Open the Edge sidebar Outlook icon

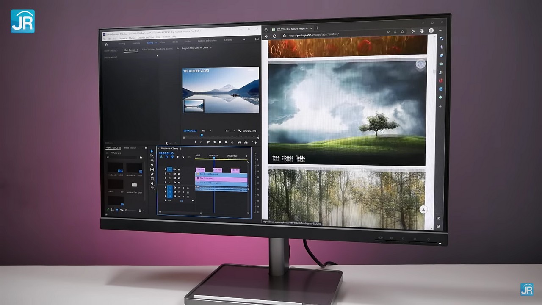[x=441, y=89]
